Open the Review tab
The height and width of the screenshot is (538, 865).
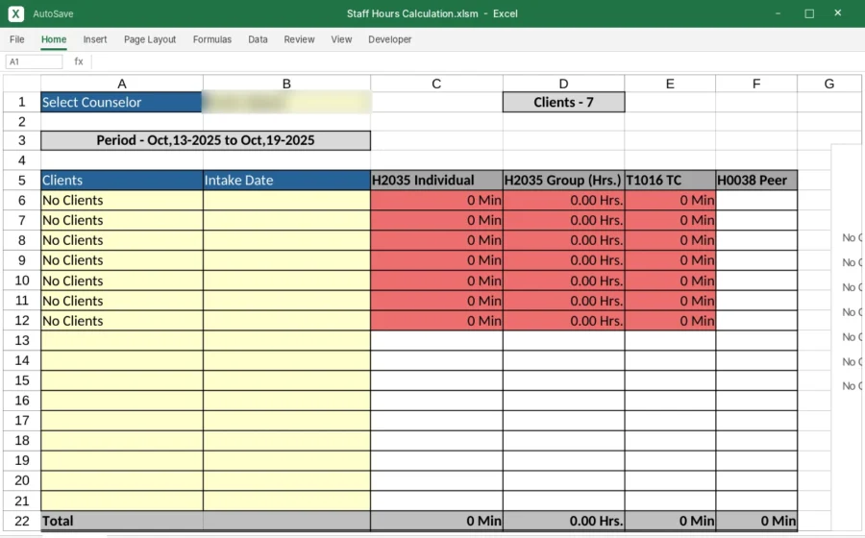[299, 39]
